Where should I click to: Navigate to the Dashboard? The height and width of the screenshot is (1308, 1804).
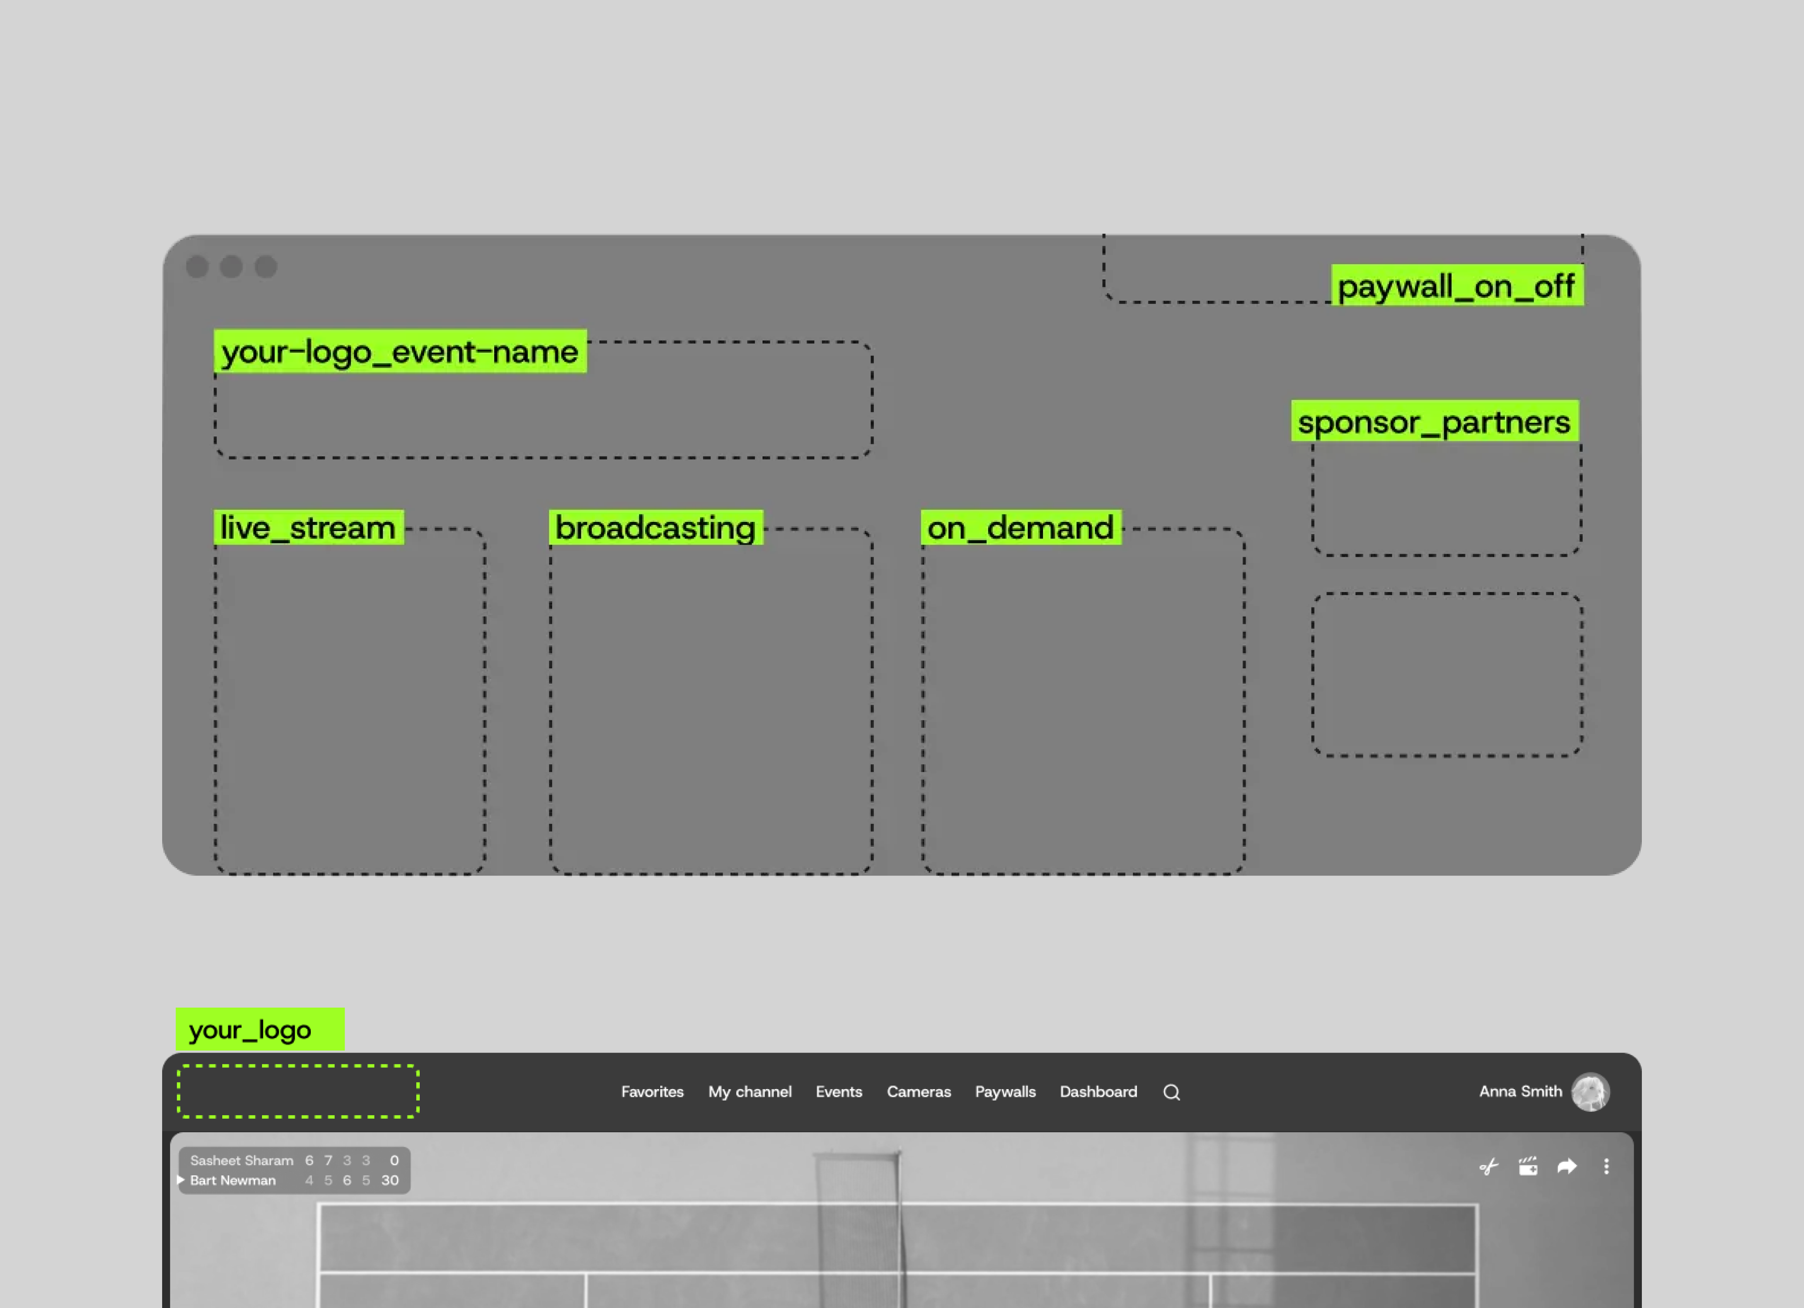point(1097,1092)
